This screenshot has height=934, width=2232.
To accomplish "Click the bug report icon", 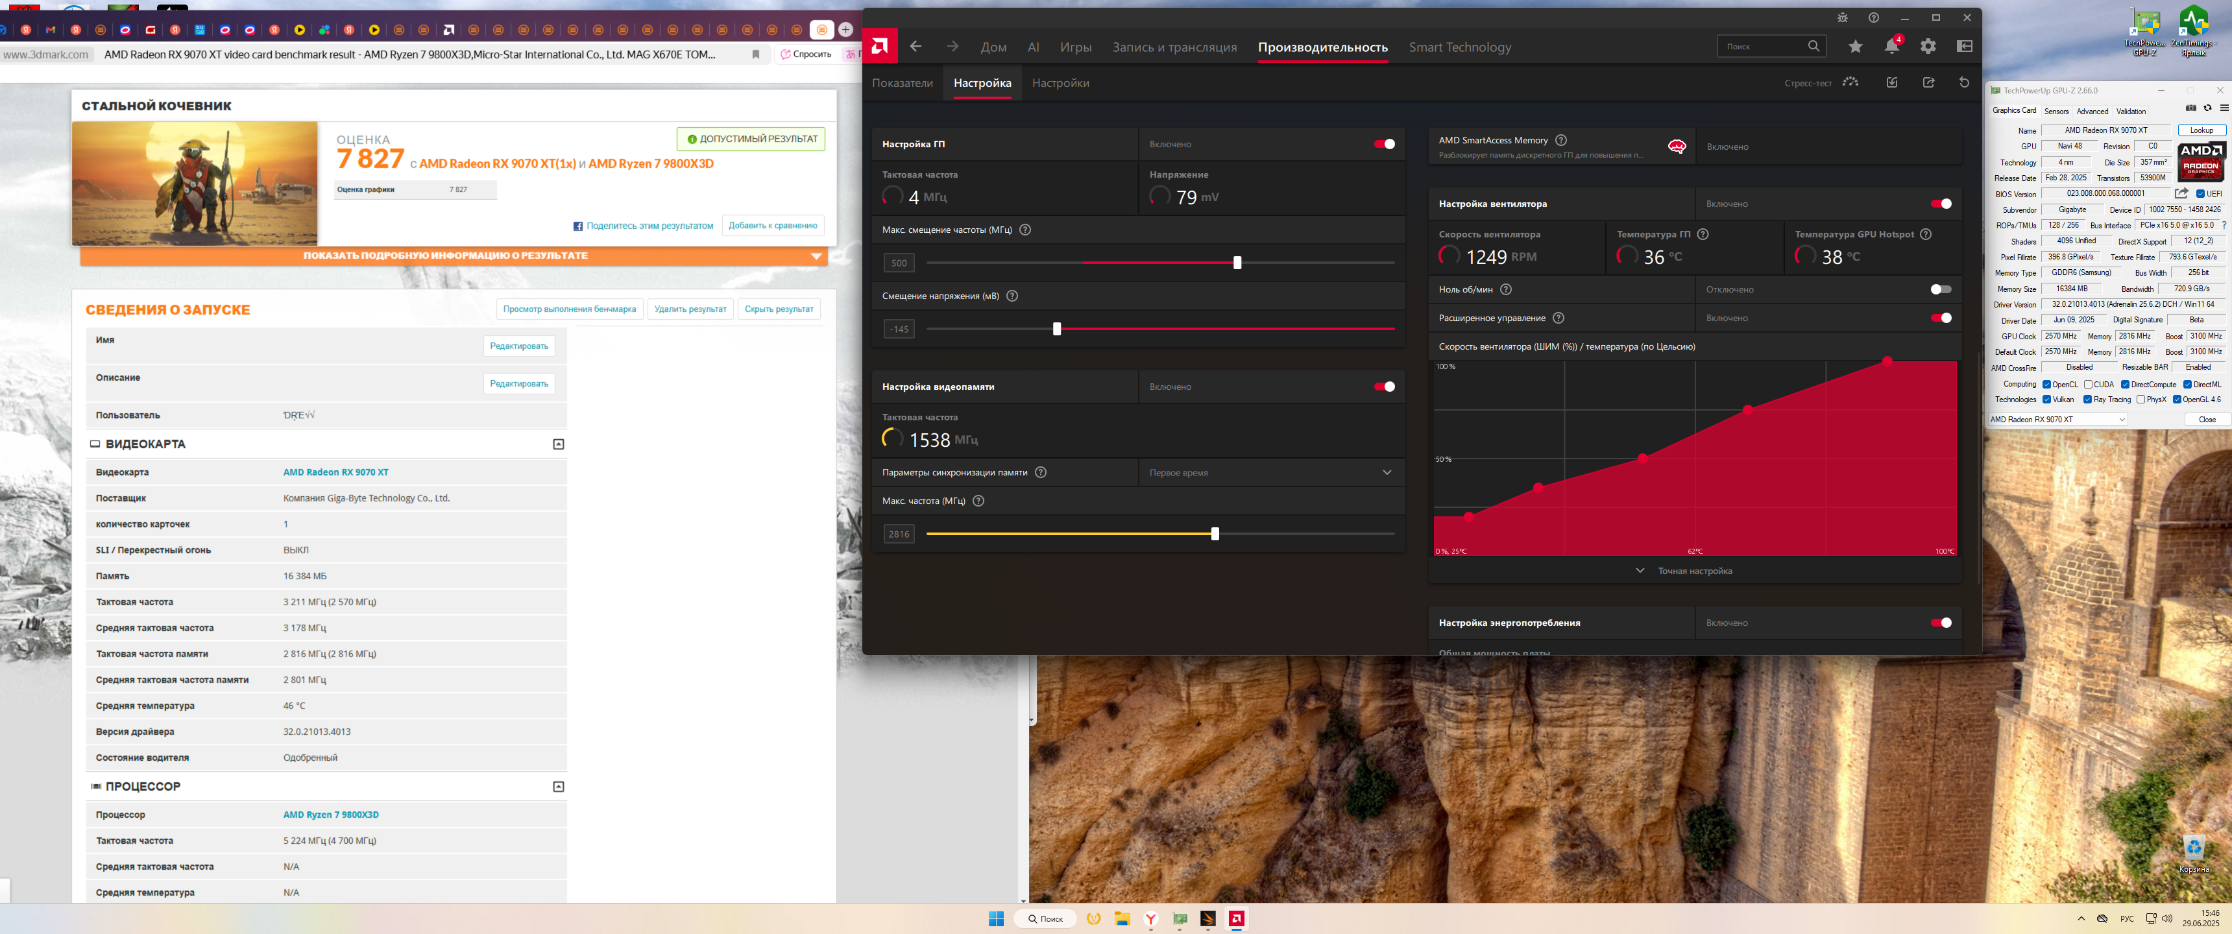I will coord(1842,18).
